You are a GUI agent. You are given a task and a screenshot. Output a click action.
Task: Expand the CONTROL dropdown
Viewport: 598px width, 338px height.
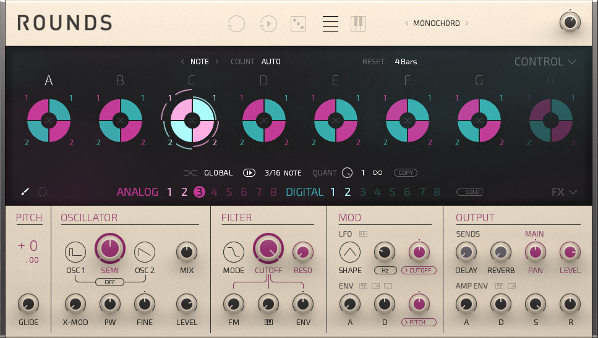545,62
